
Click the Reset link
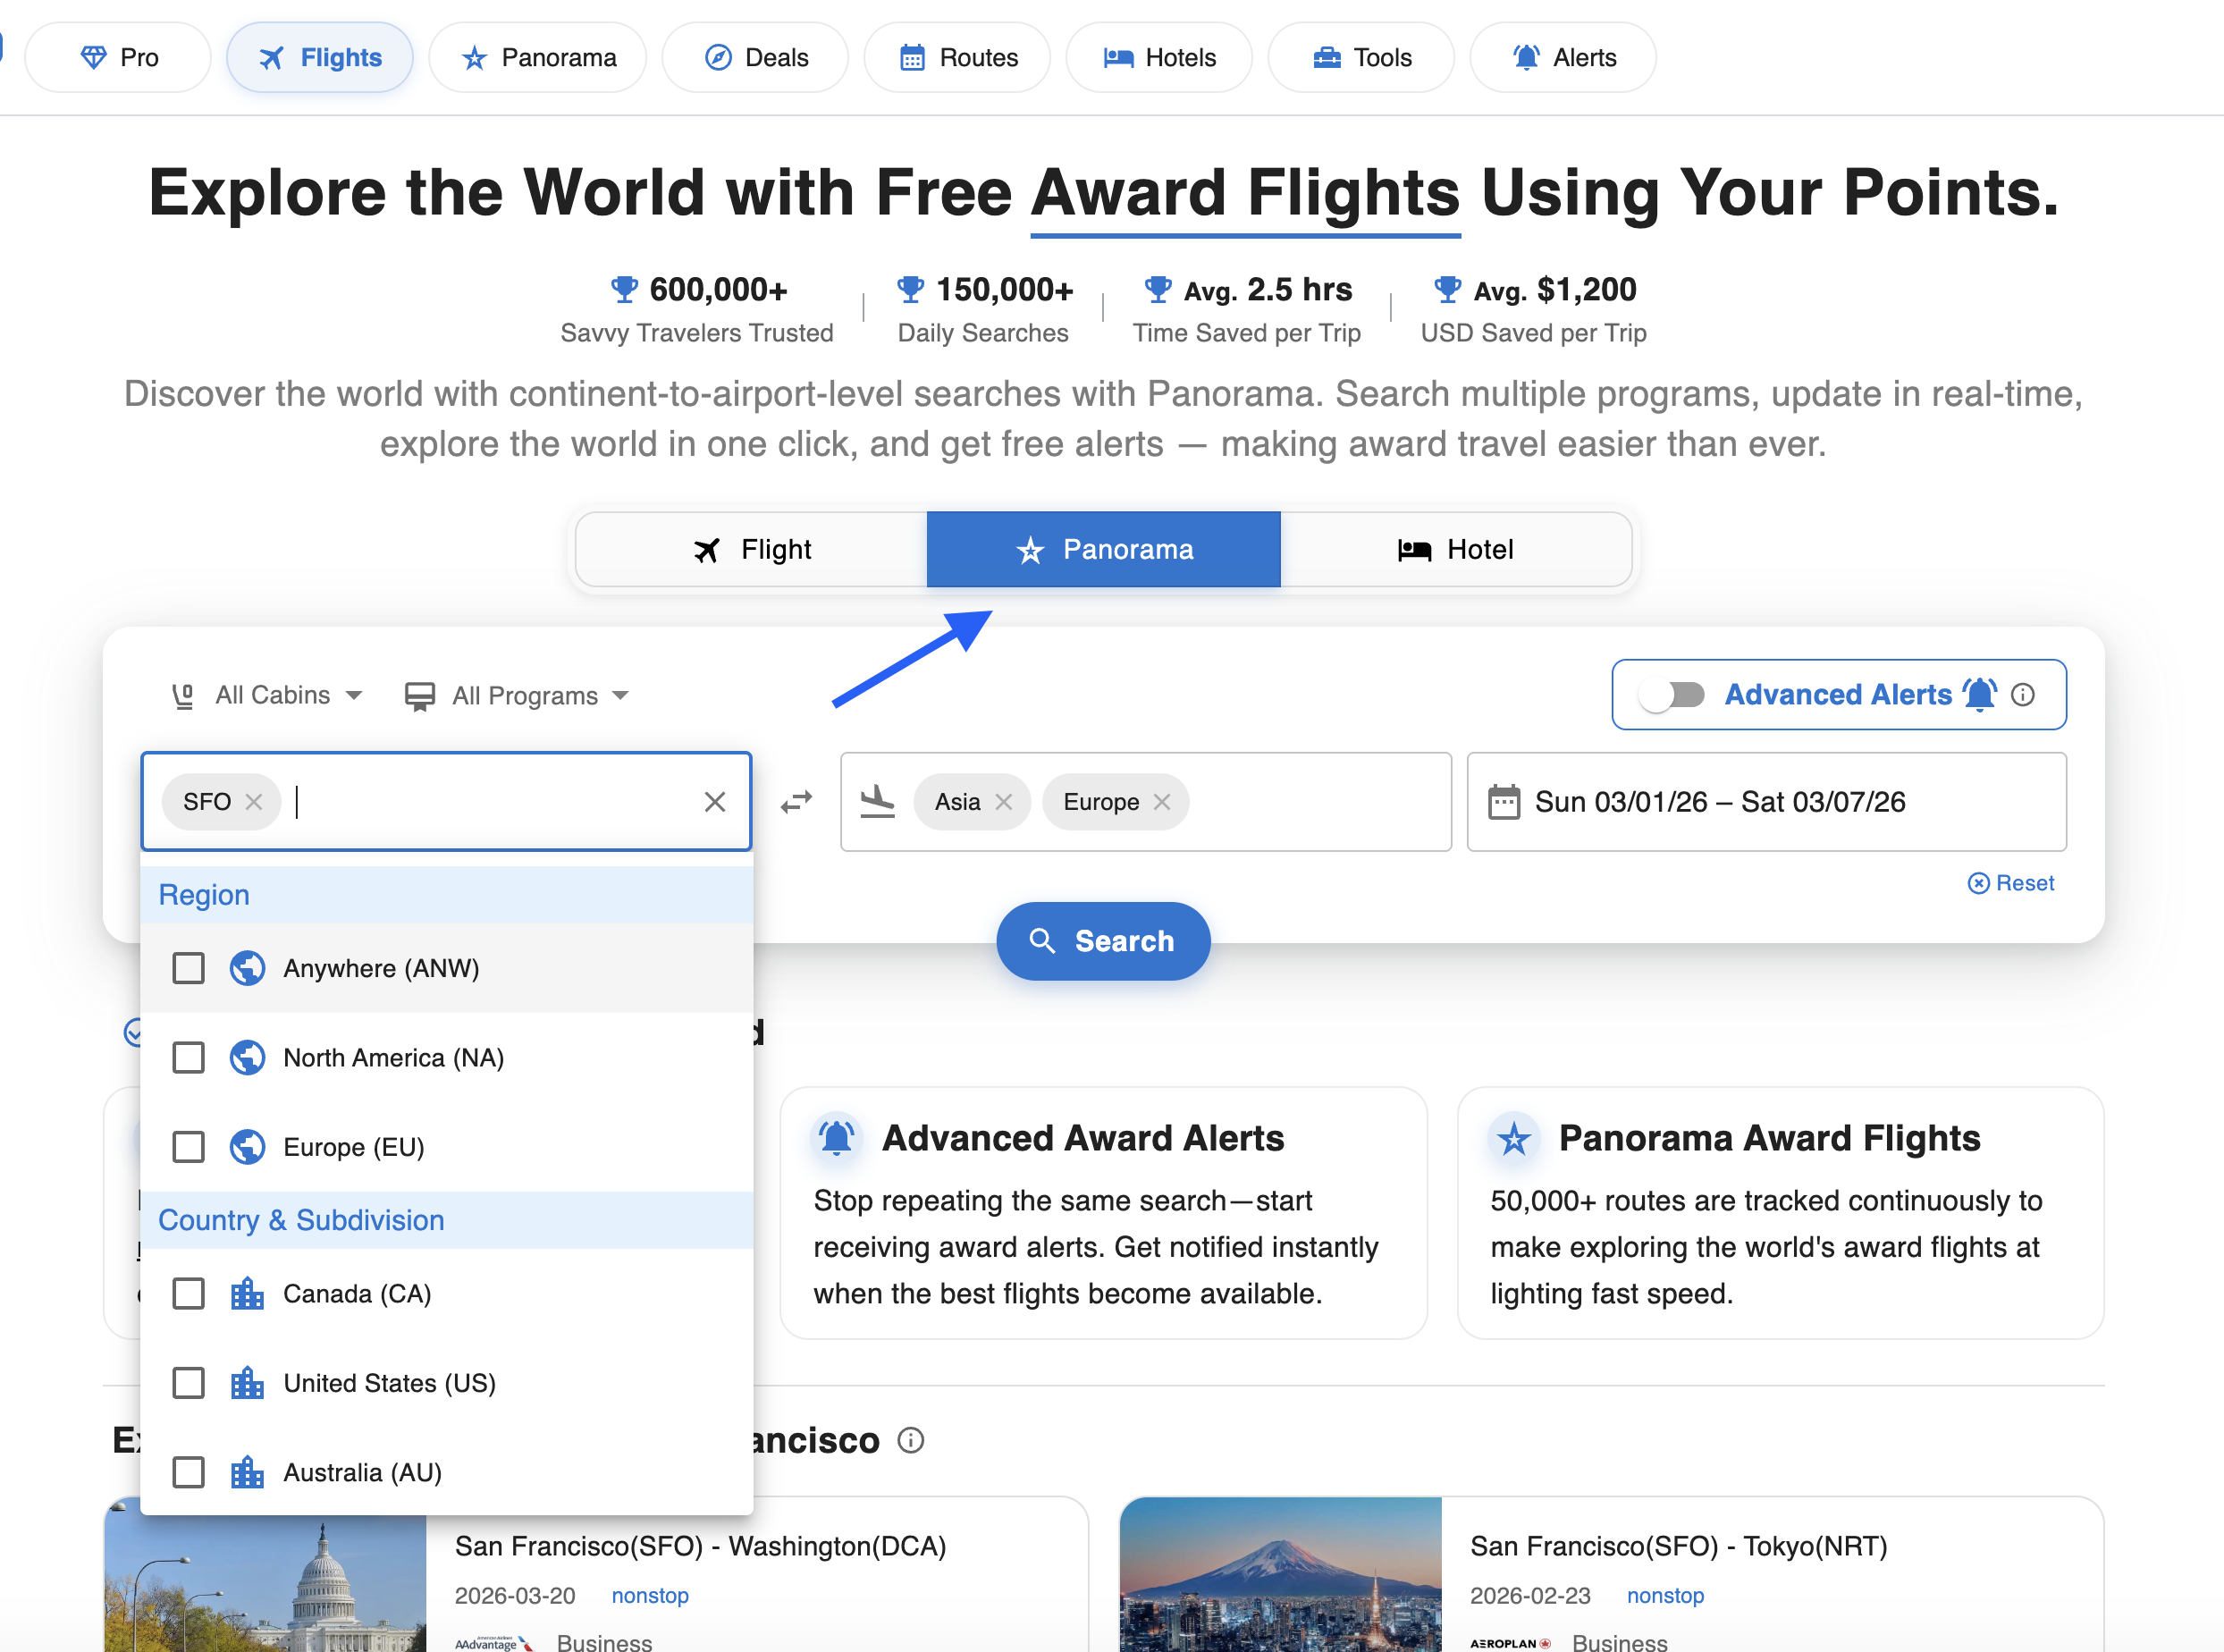(2011, 883)
